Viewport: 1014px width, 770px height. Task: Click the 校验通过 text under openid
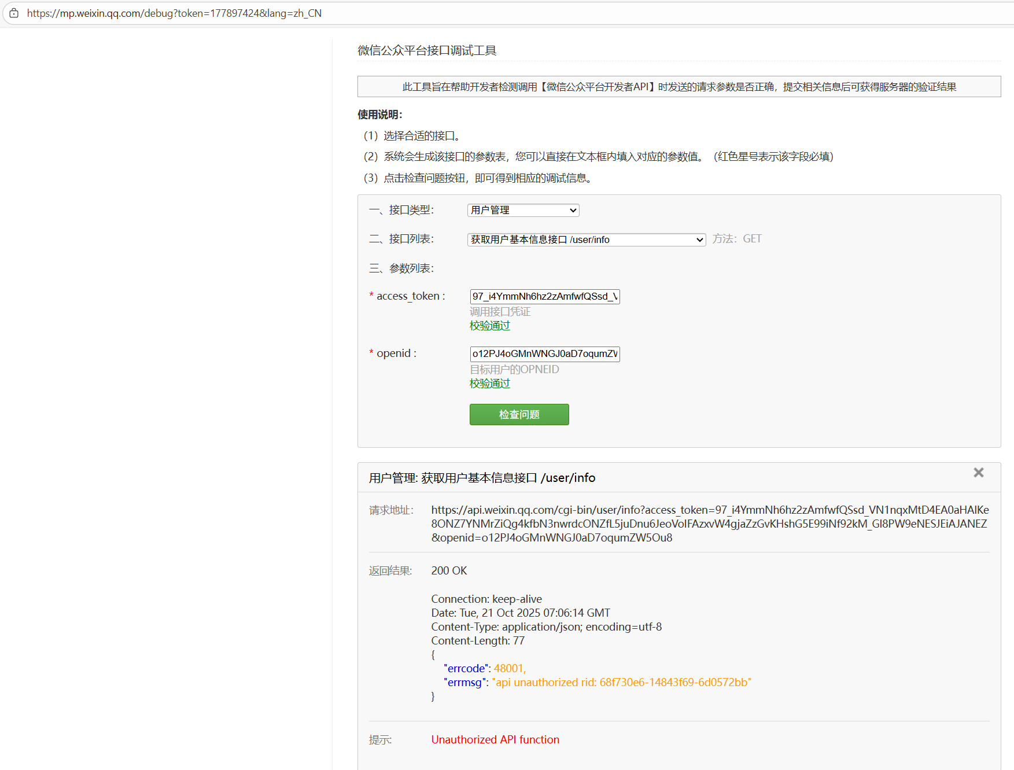pyautogui.click(x=489, y=384)
